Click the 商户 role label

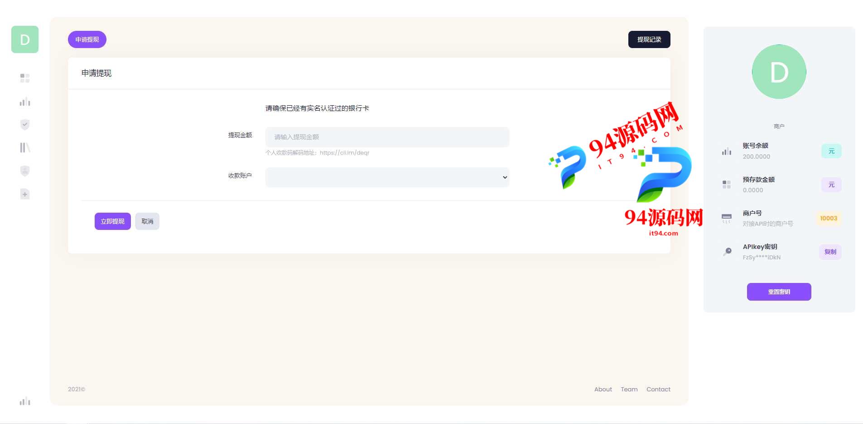(779, 126)
